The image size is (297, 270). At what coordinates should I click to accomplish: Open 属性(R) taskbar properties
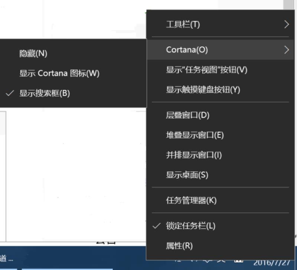[221, 246]
